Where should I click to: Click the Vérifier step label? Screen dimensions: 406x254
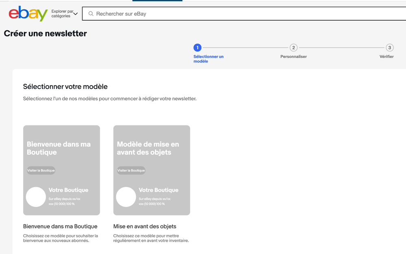click(386, 56)
